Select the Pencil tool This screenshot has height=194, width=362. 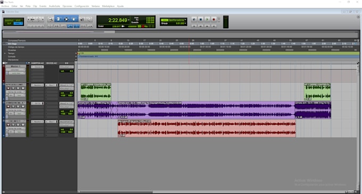click(x=89, y=19)
